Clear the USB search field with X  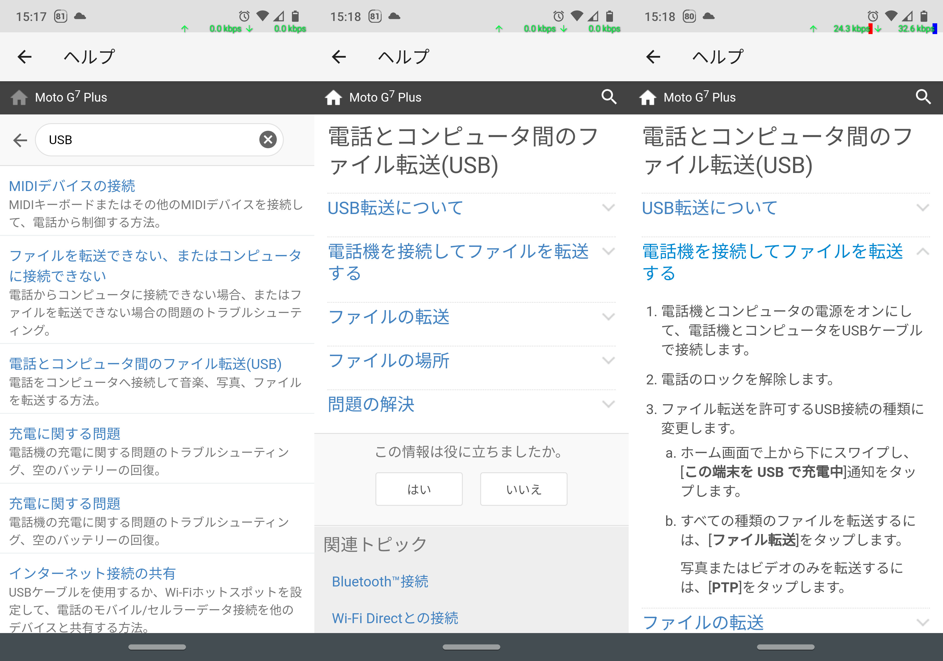(268, 140)
